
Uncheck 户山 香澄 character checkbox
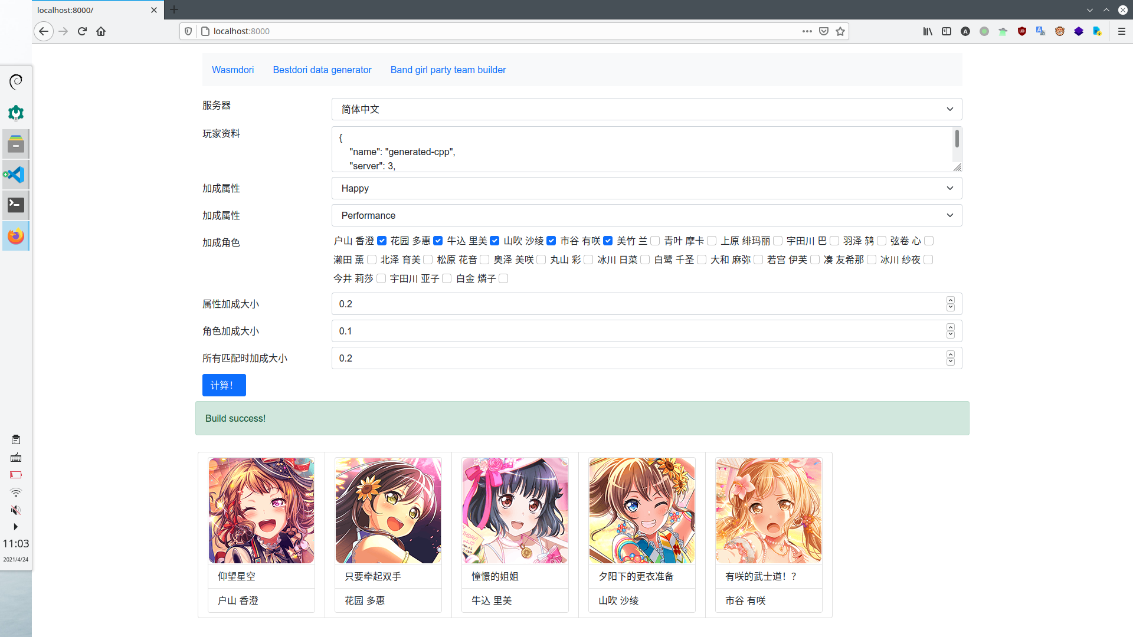382,241
